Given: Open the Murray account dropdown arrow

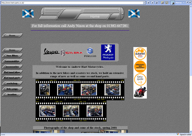Looking at the screenshot, I should [x=184, y=3].
